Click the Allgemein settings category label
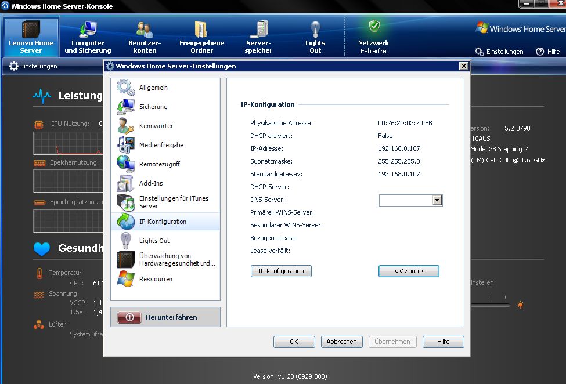 pos(153,88)
